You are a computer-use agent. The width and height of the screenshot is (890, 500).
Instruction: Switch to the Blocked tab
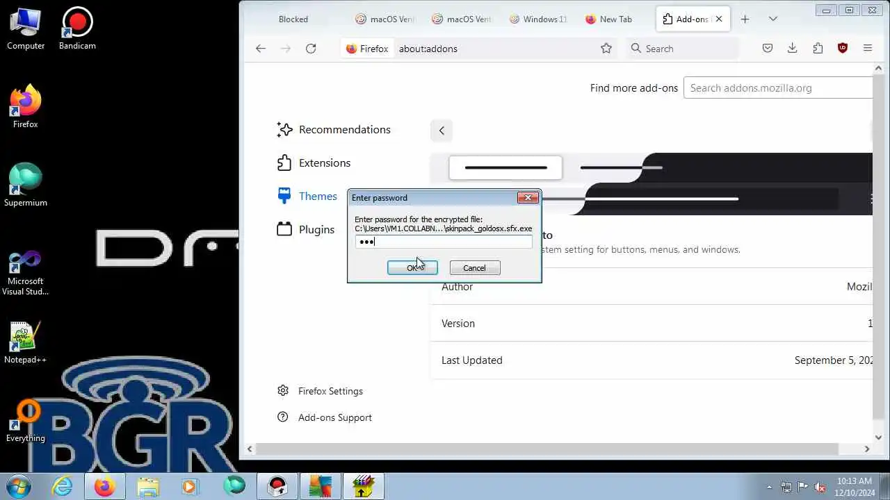click(x=293, y=19)
